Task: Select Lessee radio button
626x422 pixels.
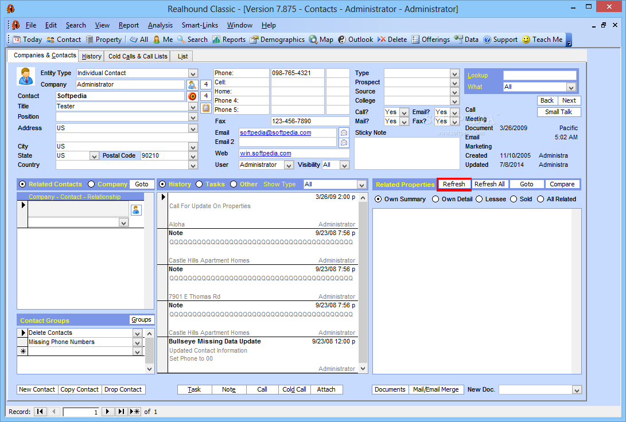Action: tap(479, 199)
